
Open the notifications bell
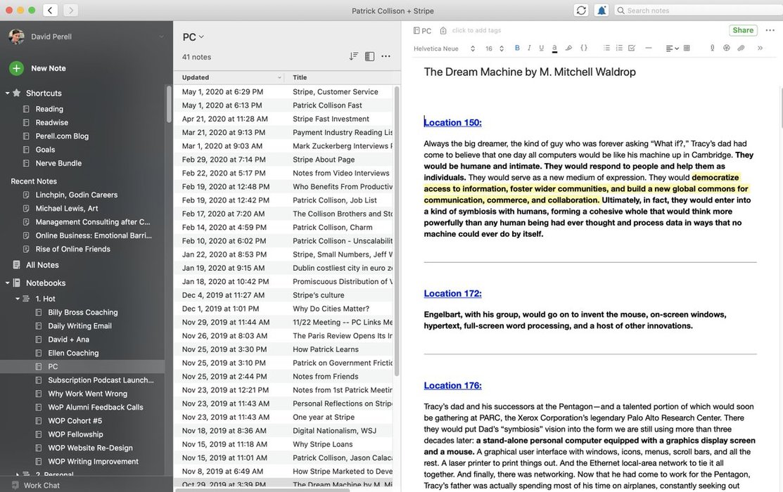click(x=601, y=11)
